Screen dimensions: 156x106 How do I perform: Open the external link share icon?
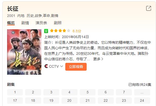pos(149,8)
